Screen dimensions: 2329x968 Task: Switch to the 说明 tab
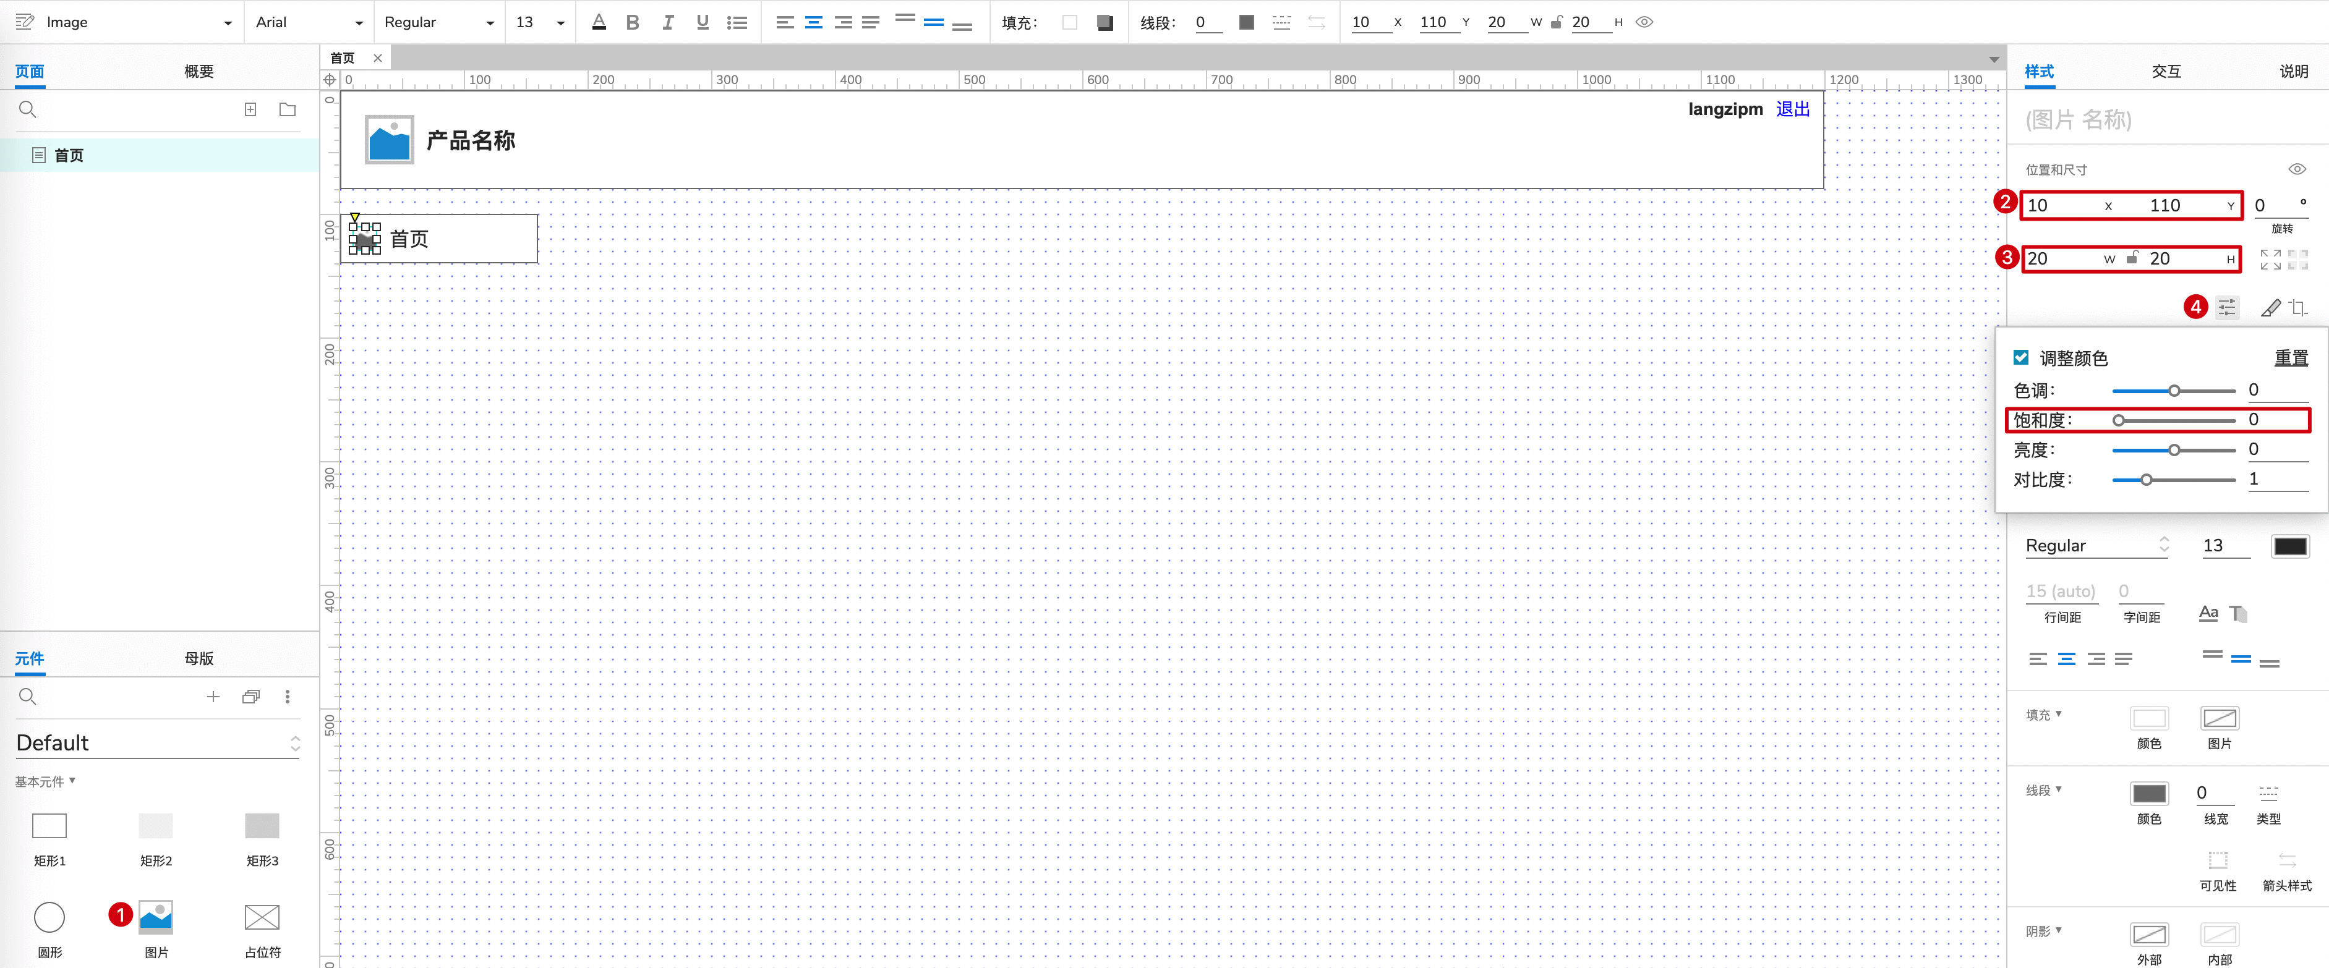(2294, 72)
